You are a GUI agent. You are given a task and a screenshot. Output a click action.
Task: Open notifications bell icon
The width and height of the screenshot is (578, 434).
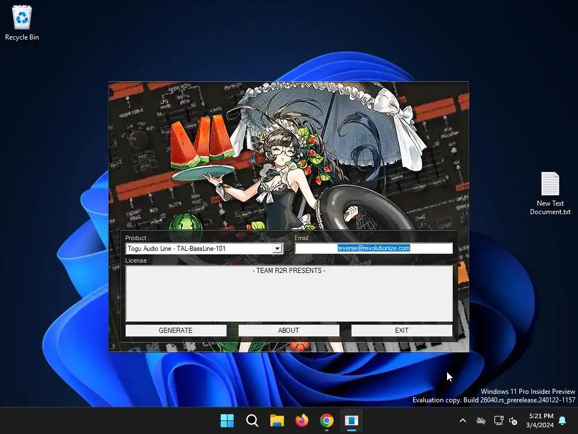coord(563,420)
